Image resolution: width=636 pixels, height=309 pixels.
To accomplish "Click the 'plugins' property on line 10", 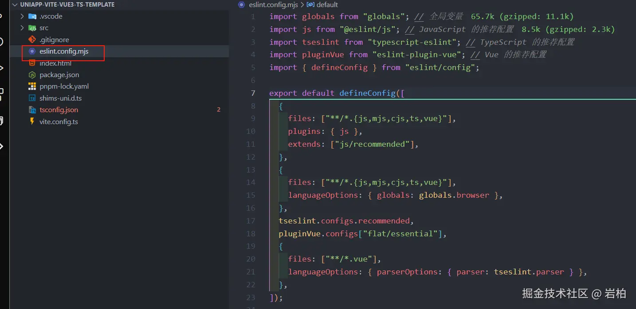I will point(304,131).
